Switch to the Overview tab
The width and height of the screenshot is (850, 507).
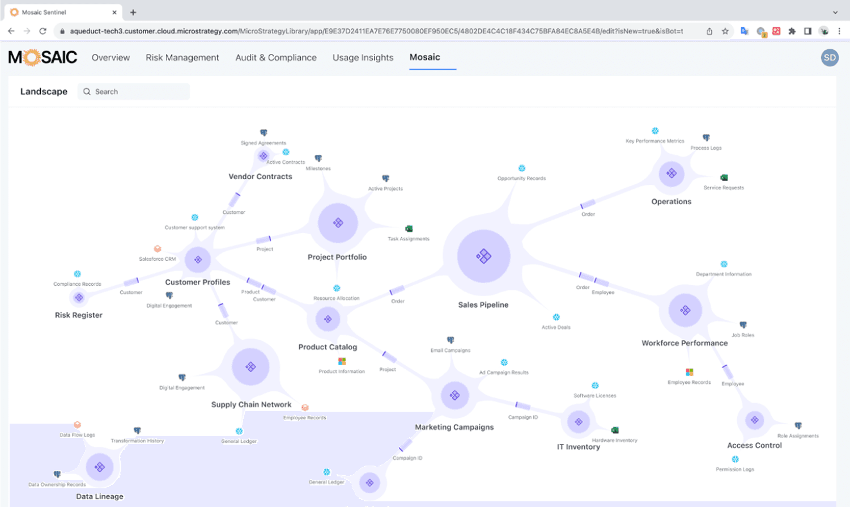(x=110, y=57)
